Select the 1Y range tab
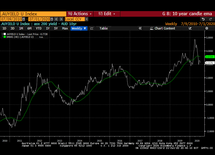 point(48,28)
